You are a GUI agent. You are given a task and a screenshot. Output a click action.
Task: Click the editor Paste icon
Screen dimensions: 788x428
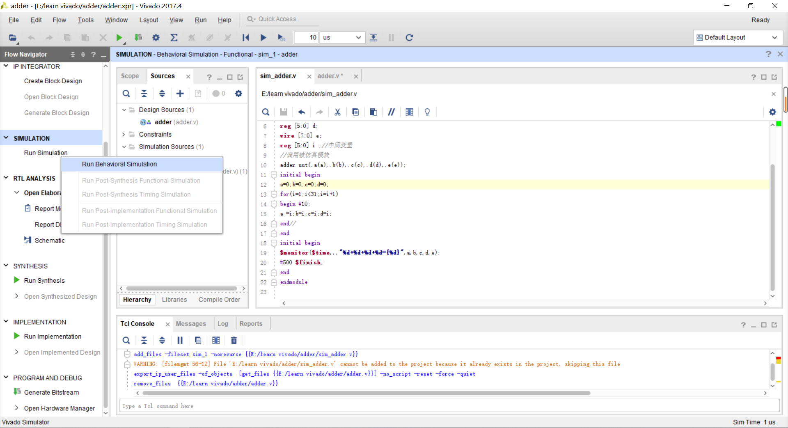[x=373, y=112]
